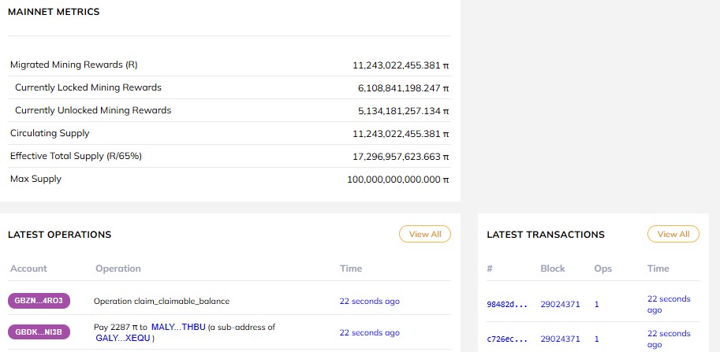This screenshot has width=720, height=352.
Task: Click ops count 1 in 98482d row
Action: [x=596, y=304]
